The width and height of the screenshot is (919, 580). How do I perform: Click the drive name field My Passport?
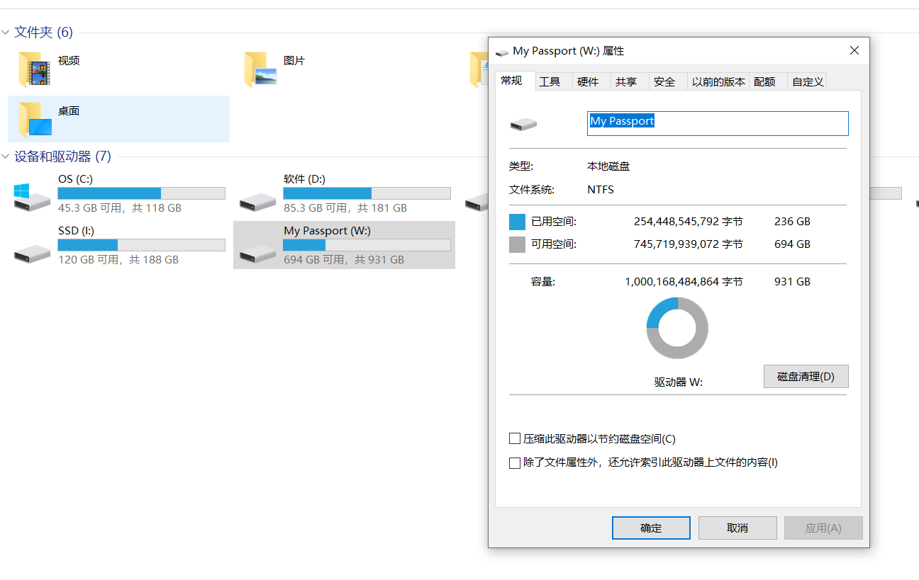click(718, 123)
